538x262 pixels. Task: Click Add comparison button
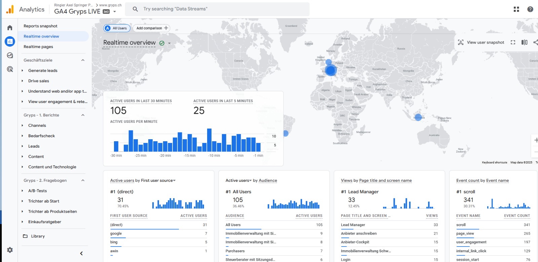click(x=152, y=28)
